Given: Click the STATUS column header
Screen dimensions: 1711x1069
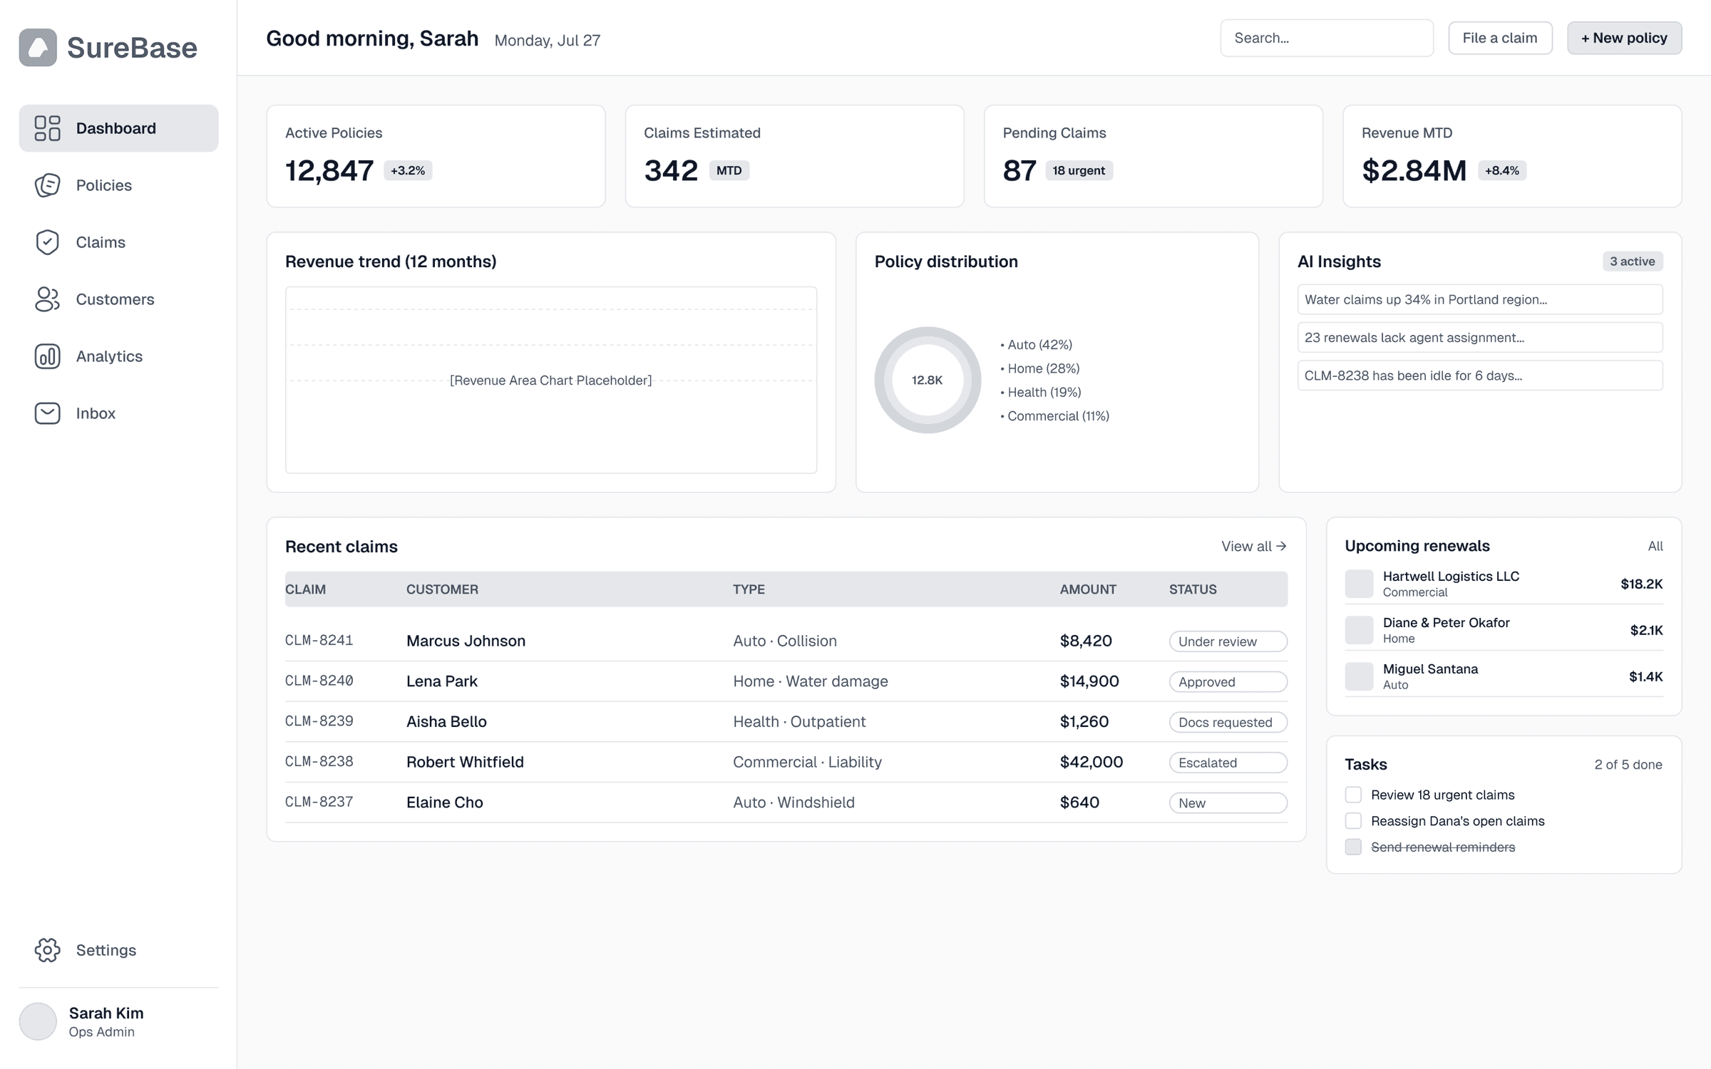Looking at the screenshot, I should [1193, 589].
